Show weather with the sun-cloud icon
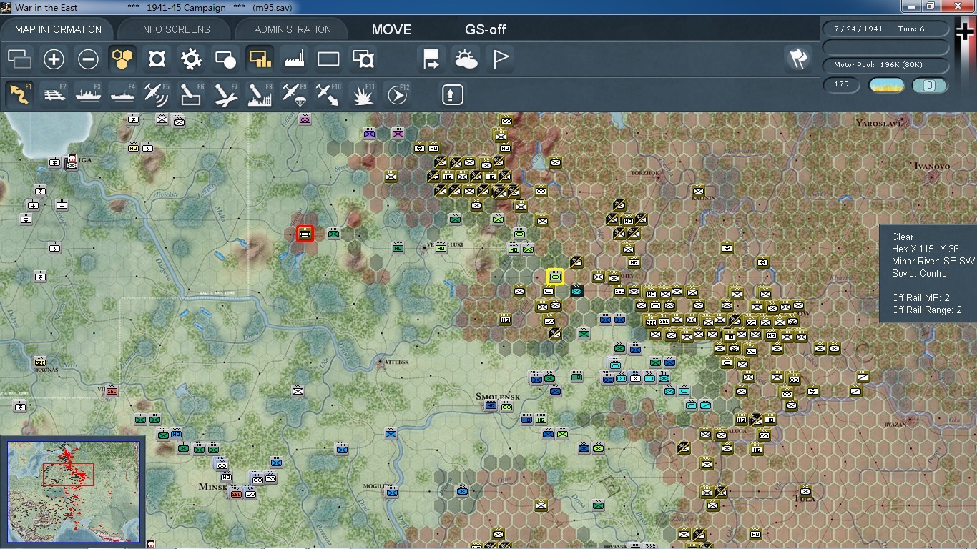This screenshot has width=977, height=549. pyautogui.click(x=466, y=59)
